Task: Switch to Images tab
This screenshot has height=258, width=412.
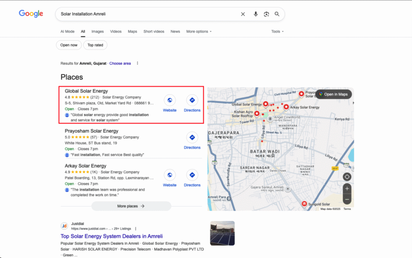Action: (x=98, y=32)
